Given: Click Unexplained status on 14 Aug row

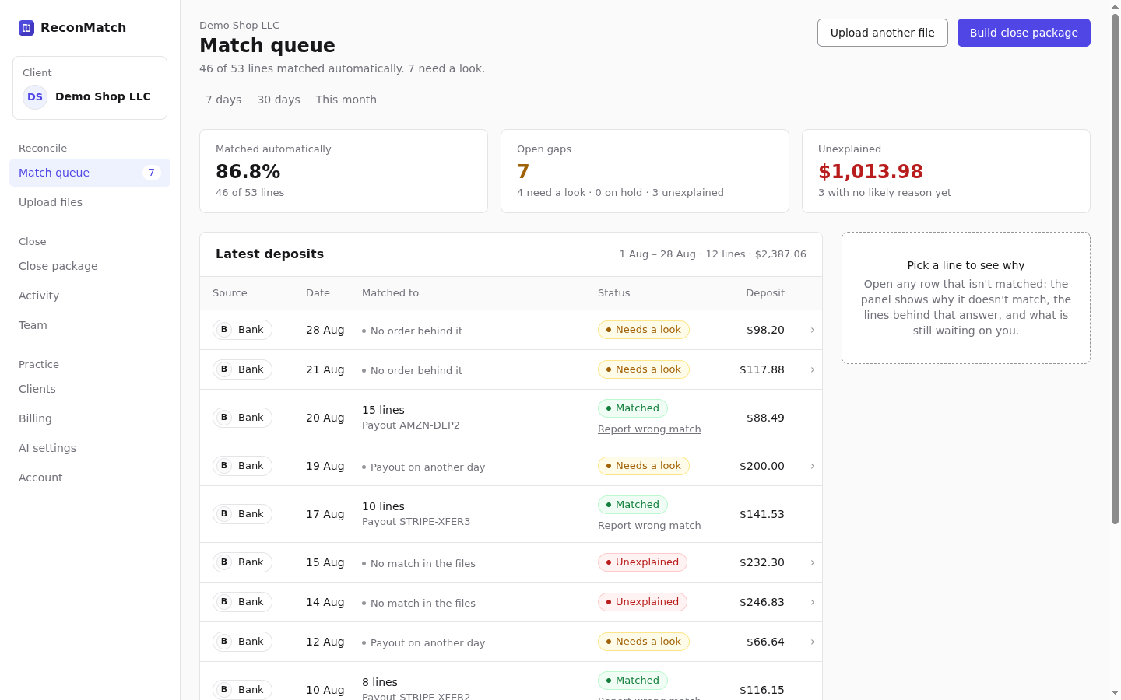Looking at the screenshot, I should tap(642, 602).
